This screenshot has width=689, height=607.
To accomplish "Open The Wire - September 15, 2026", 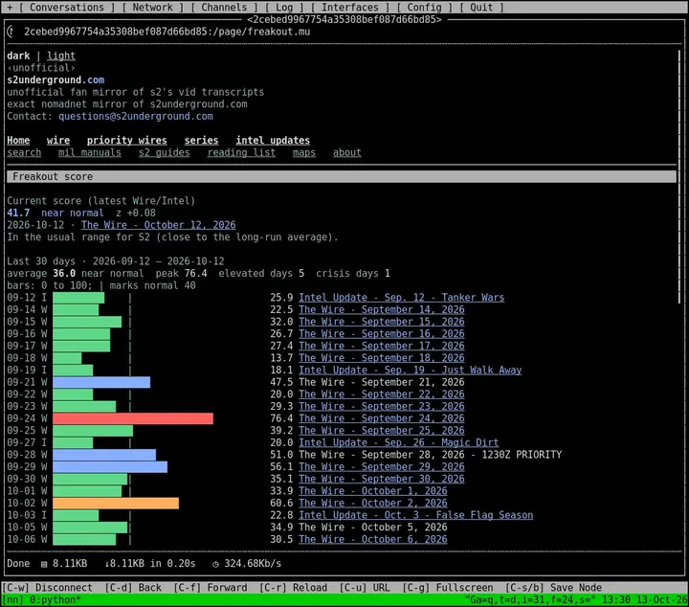I will [x=382, y=322].
